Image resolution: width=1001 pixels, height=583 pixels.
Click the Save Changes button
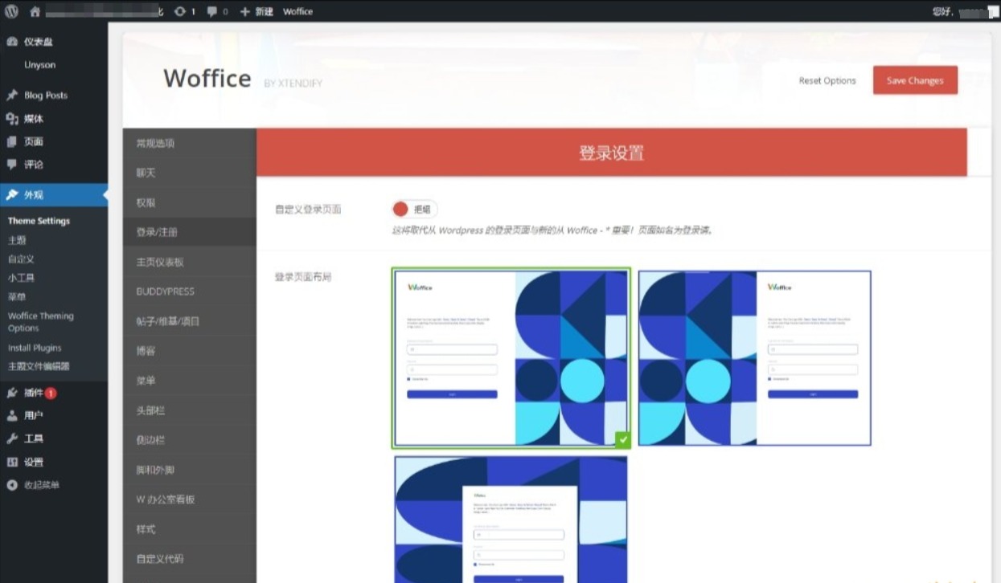[x=915, y=80]
